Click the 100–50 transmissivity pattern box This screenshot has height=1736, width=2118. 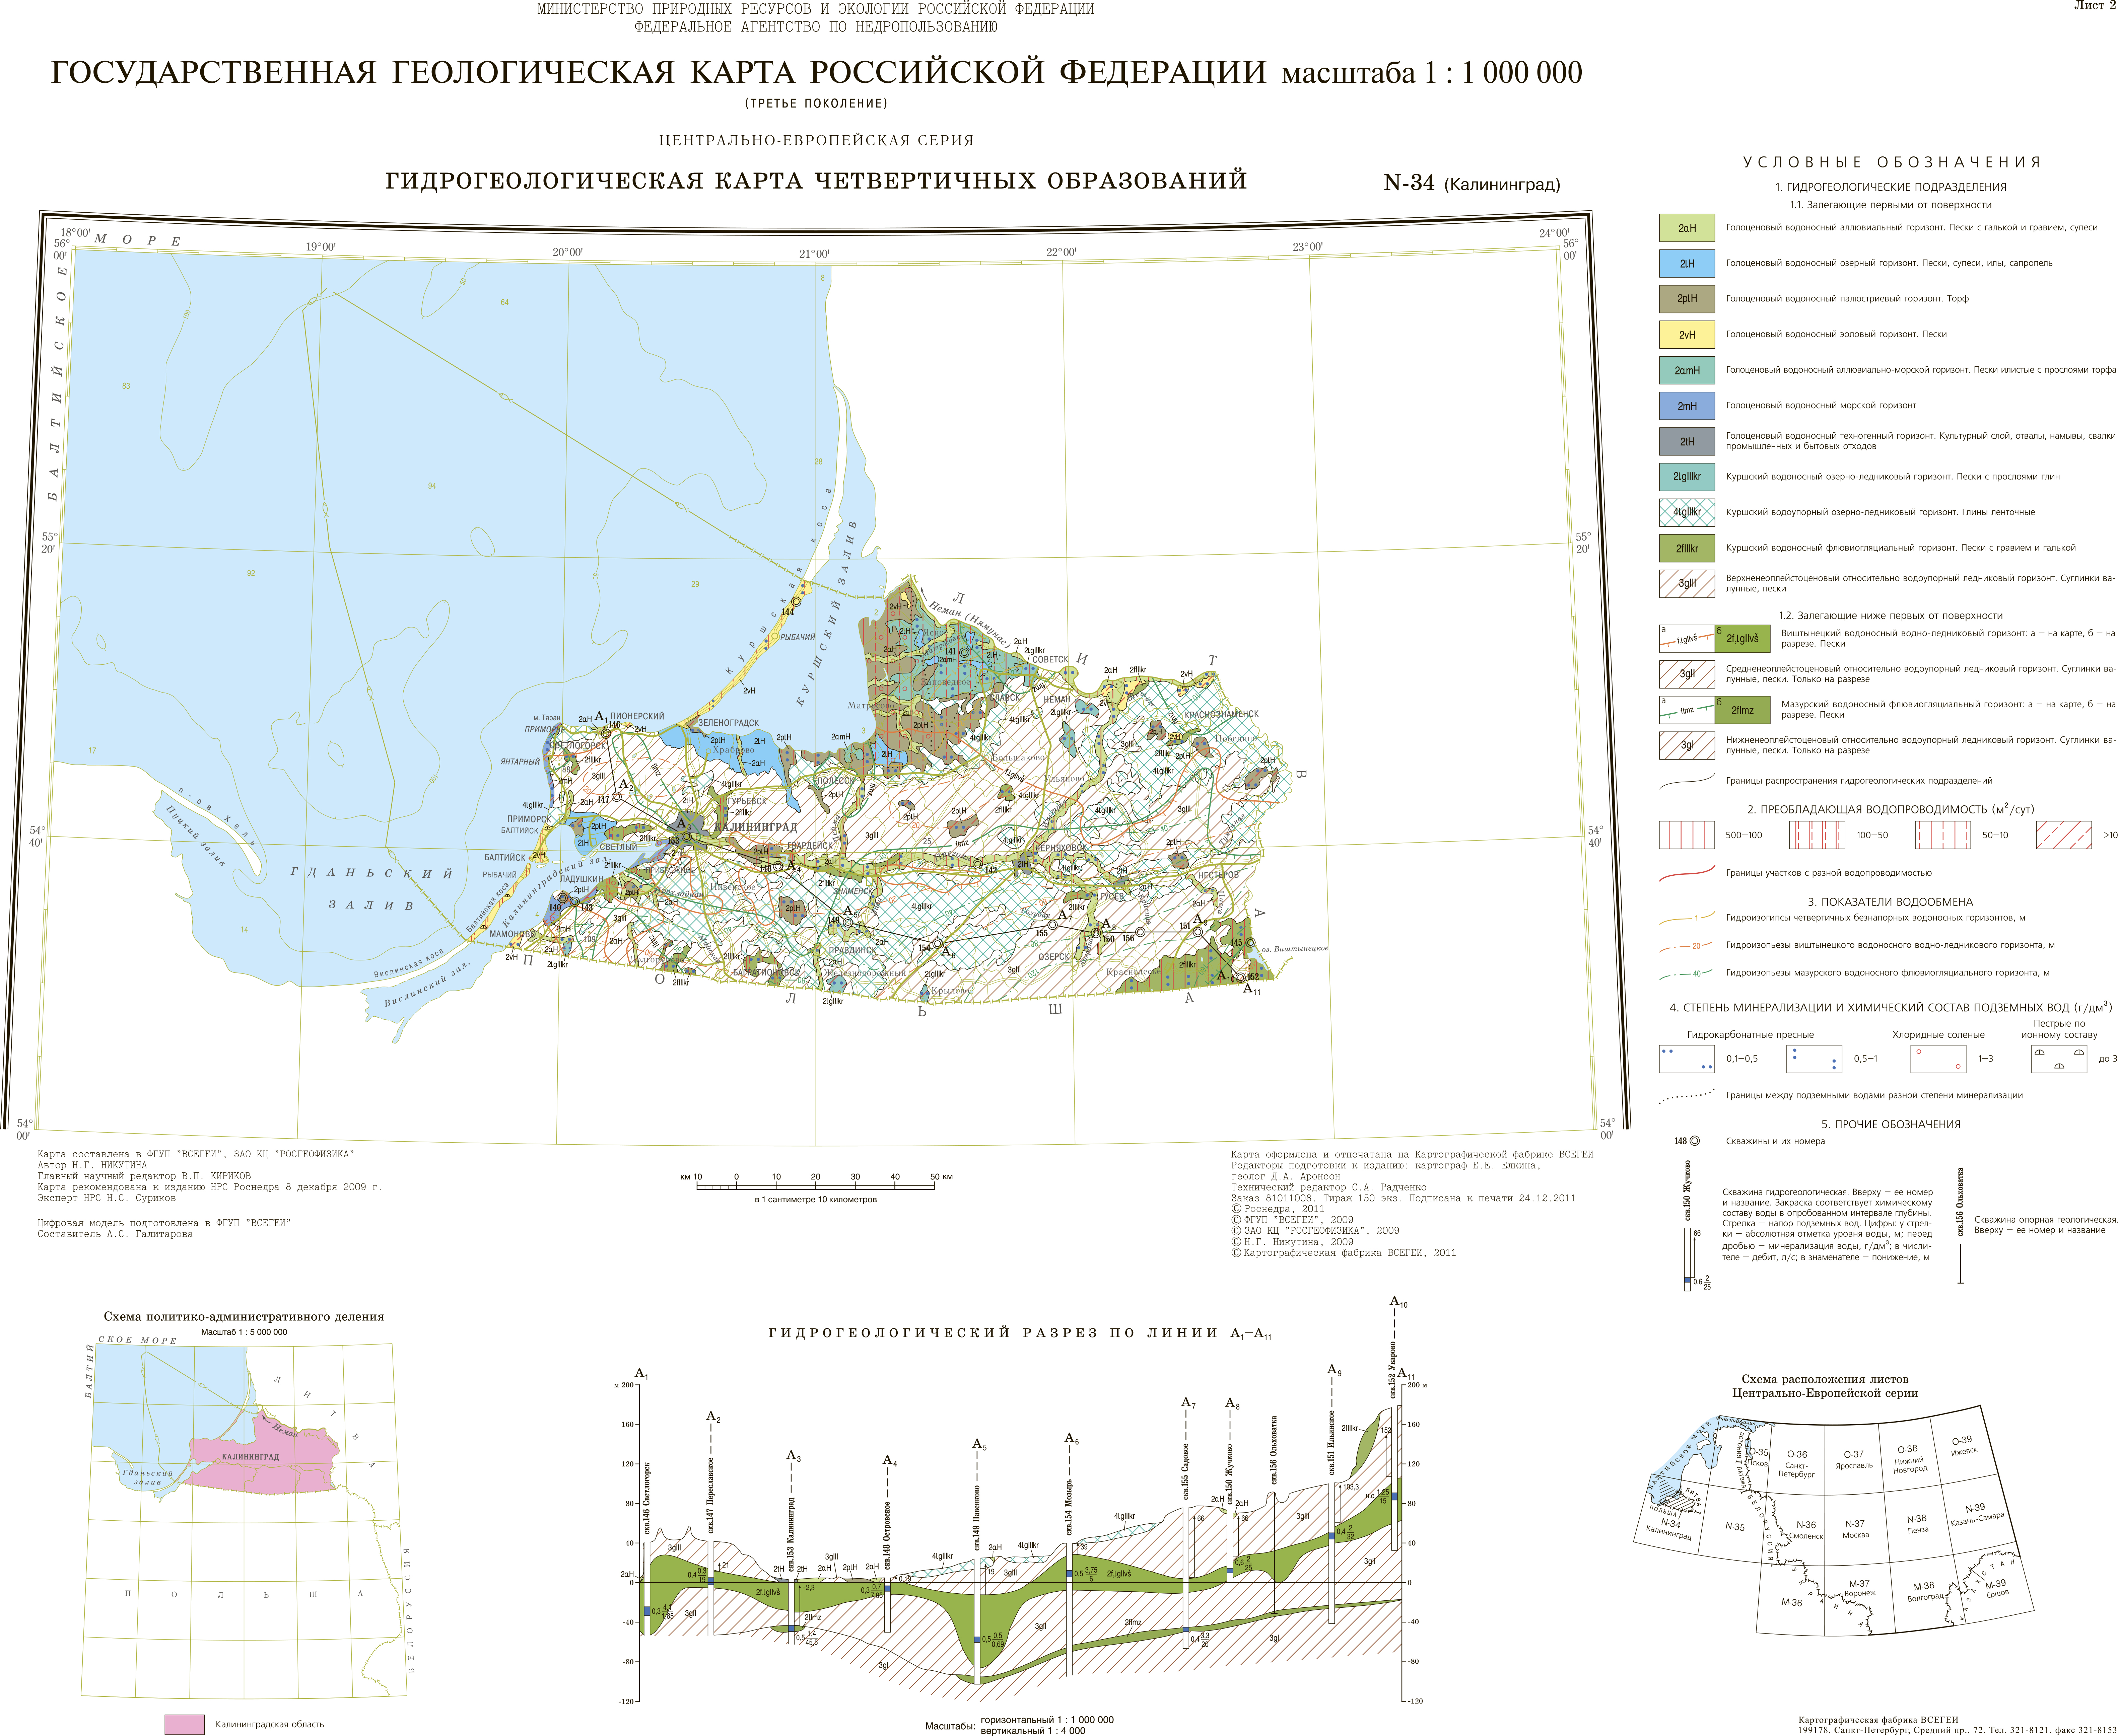[x=1817, y=835]
